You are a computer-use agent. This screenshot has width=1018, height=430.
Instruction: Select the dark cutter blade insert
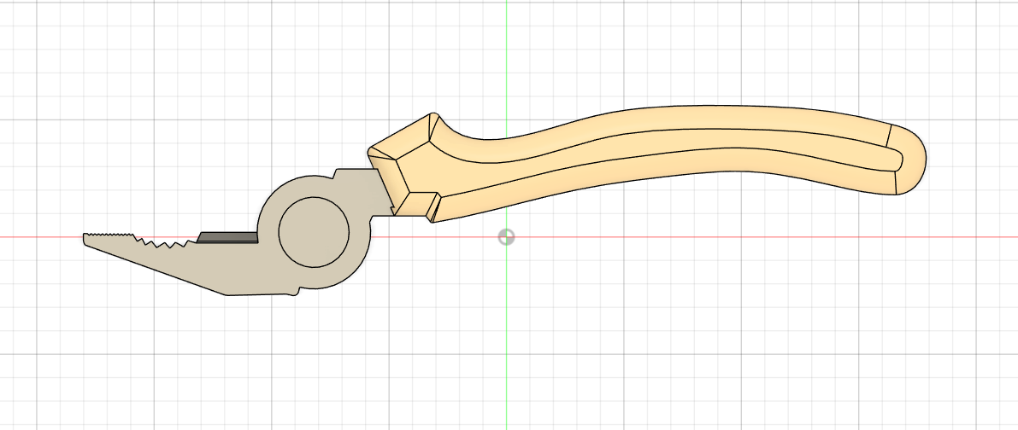point(228,237)
